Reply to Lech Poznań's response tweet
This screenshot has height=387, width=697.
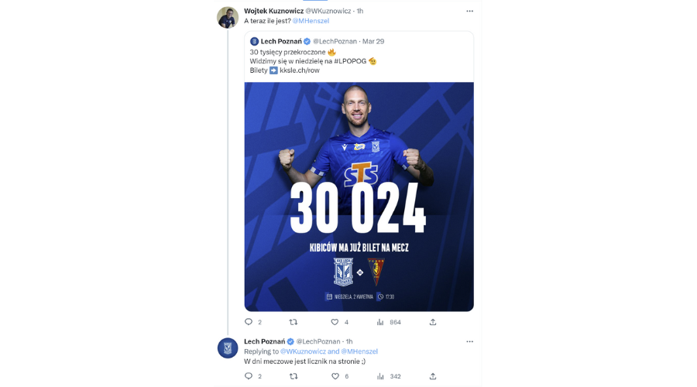(x=249, y=376)
